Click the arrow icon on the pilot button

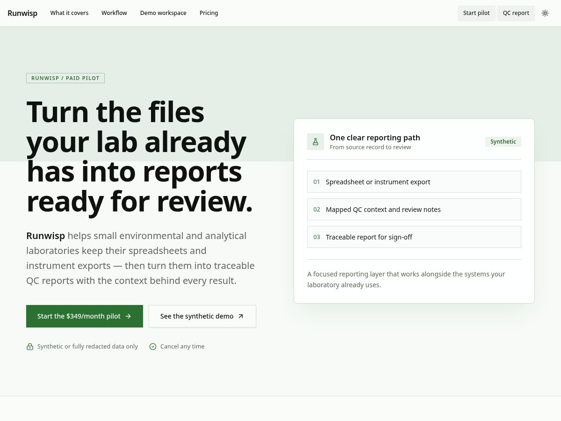[x=128, y=316]
